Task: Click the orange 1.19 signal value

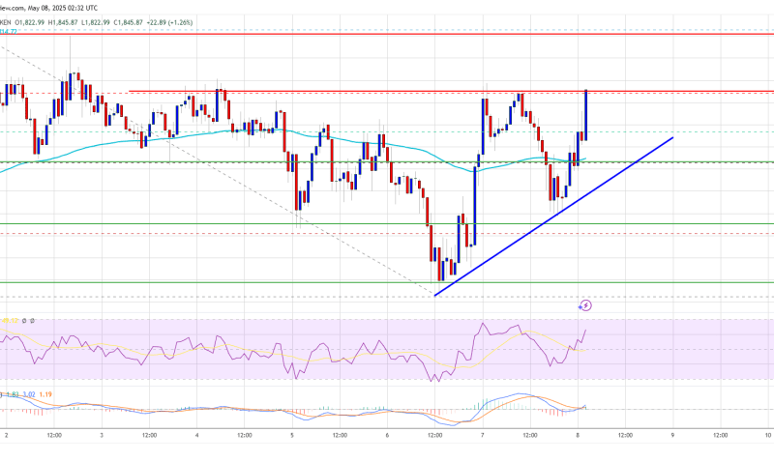Action: pyautogui.click(x=45, y=394)
